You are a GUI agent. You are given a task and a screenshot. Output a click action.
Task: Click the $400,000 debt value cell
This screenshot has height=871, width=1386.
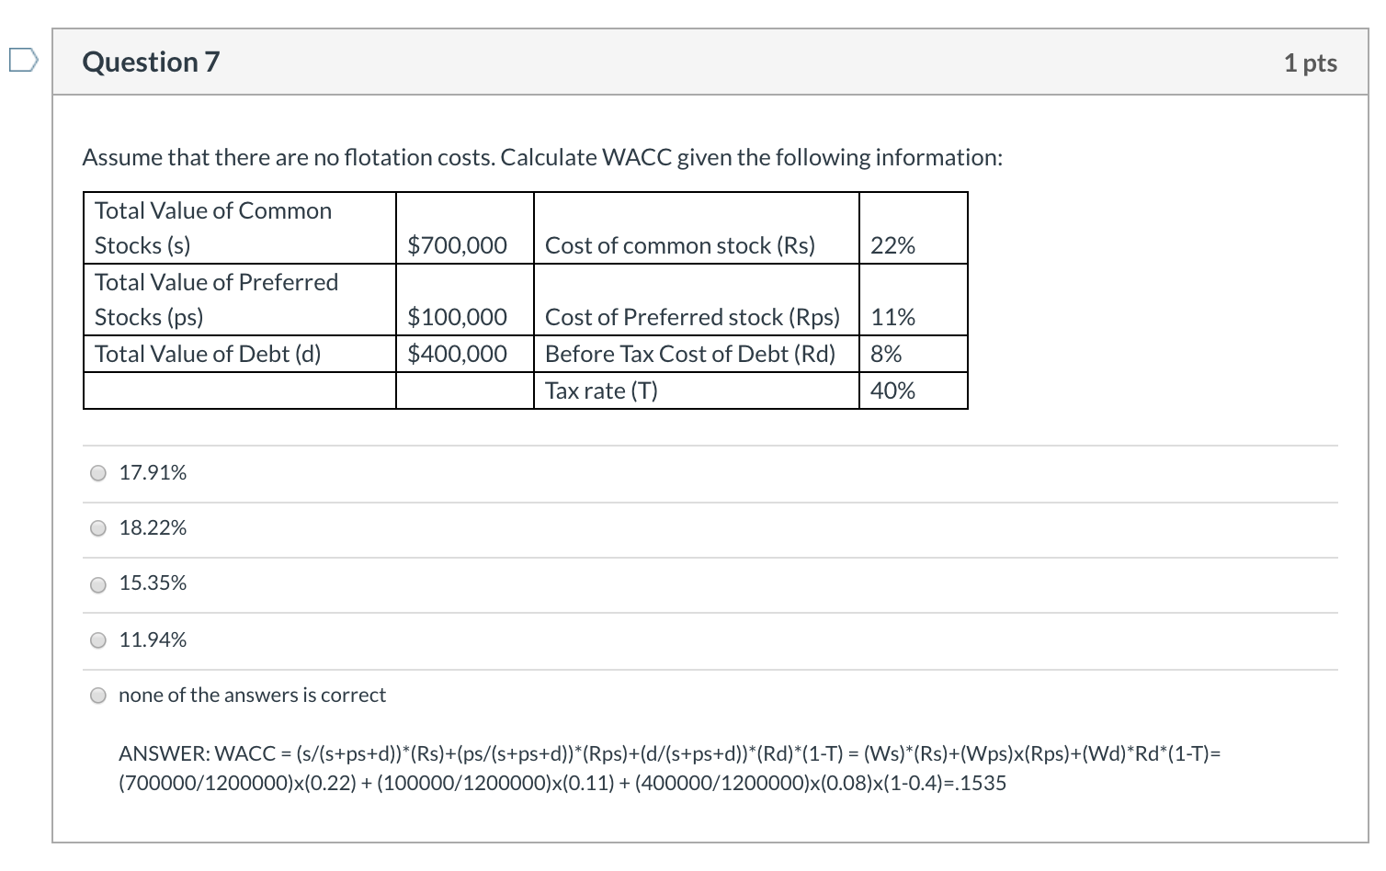pyautogui.click(x=457, y=353)
